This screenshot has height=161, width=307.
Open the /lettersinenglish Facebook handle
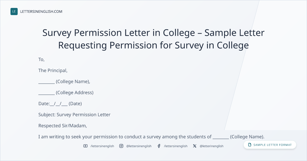click(176, 146)
